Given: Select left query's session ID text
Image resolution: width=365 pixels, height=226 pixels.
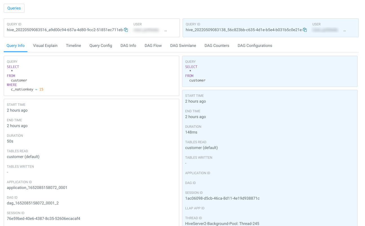Looking at the screenshot, I should click(39, 218).
